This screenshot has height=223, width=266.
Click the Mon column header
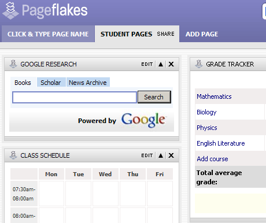[51, 174]
